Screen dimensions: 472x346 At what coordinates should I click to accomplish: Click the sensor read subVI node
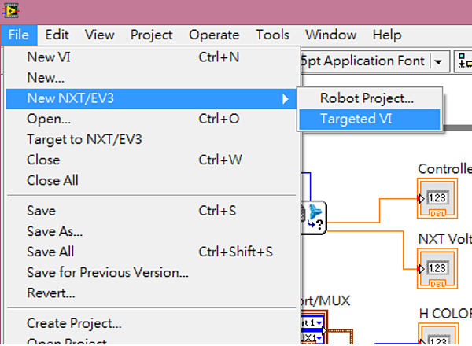[x=314, y=218]
